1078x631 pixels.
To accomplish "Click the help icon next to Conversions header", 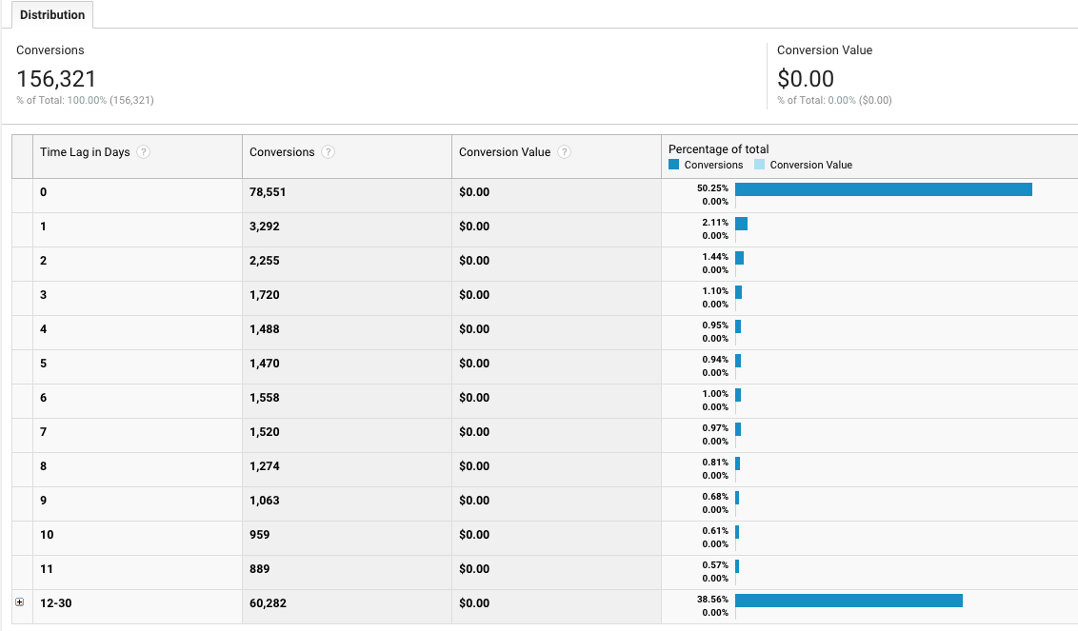I will pyautogui.click(x=329, y=151).
